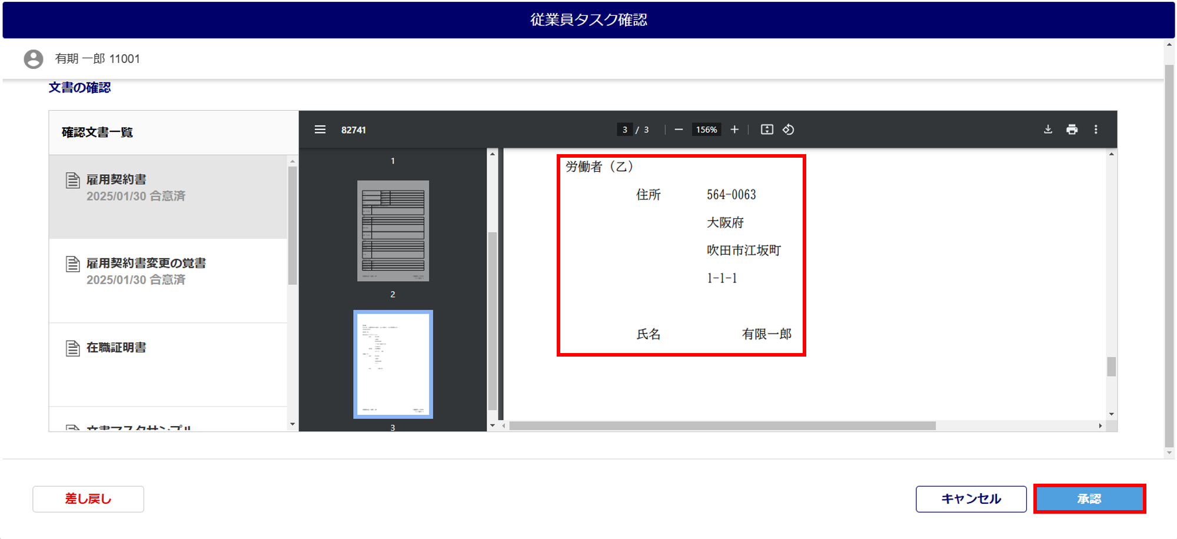Click the PDF horizontal scrollbar
Viewport: 1177px width, 539px height.
[x=723, y=425]
